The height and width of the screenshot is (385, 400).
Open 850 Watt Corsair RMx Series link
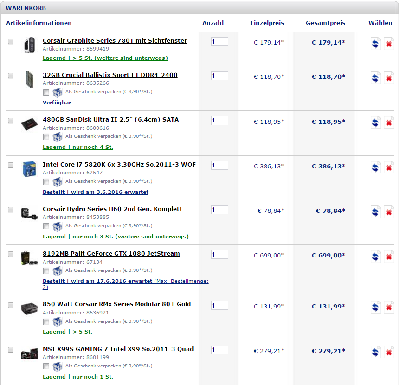click(116, 304)
